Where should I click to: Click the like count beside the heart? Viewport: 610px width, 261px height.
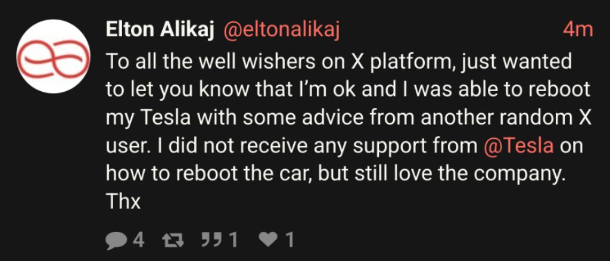point(290,240)
